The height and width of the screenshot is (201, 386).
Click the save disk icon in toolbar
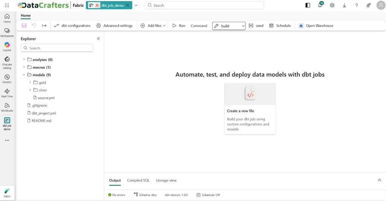click(x=24, y=26)
